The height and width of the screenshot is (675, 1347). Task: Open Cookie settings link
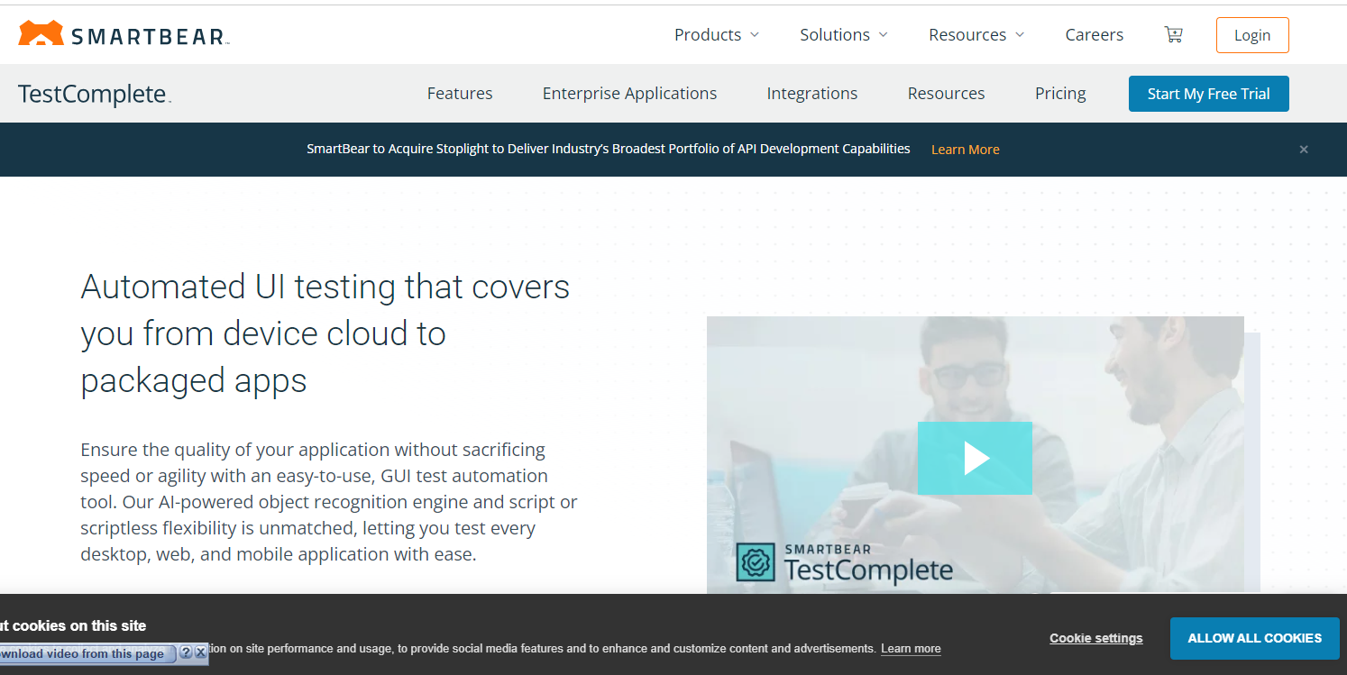[x=1095, y=638]
